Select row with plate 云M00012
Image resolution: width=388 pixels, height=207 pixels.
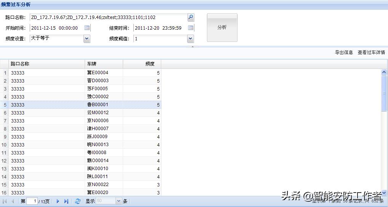tap(81, 113)
